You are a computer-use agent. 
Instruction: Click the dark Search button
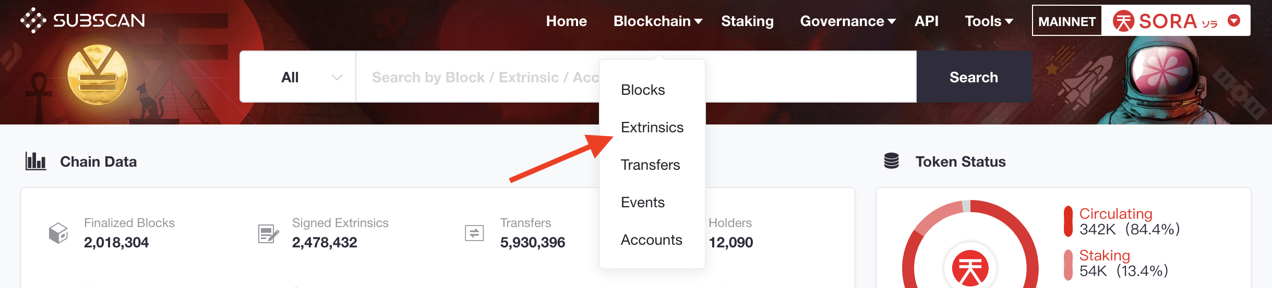click(x=974, y=77)
